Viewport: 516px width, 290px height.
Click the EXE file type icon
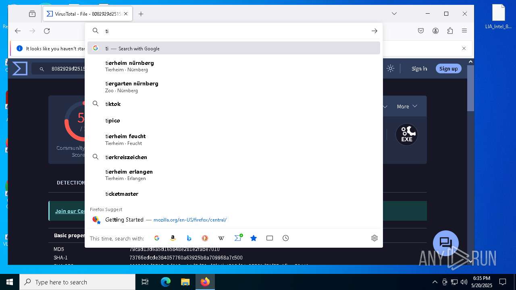406,135
